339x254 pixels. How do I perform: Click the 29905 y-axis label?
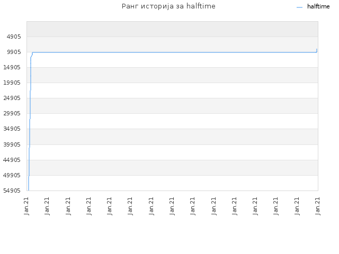tap(12, 113)
